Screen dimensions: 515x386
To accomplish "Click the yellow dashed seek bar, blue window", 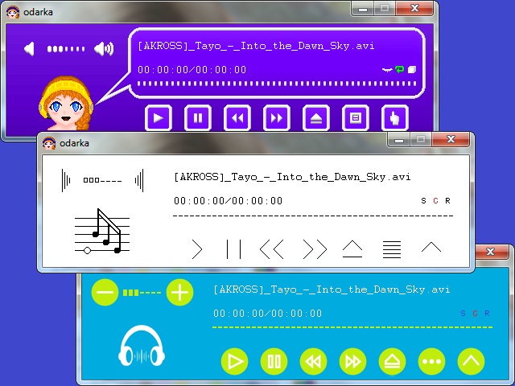I will point(352,327).
